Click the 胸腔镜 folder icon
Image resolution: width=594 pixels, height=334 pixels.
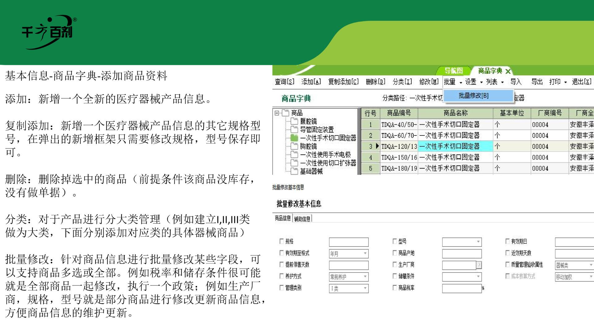tap(294, 146)
